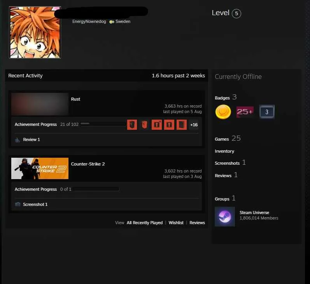Click '0 of 1' achievement count

[66, 189]
